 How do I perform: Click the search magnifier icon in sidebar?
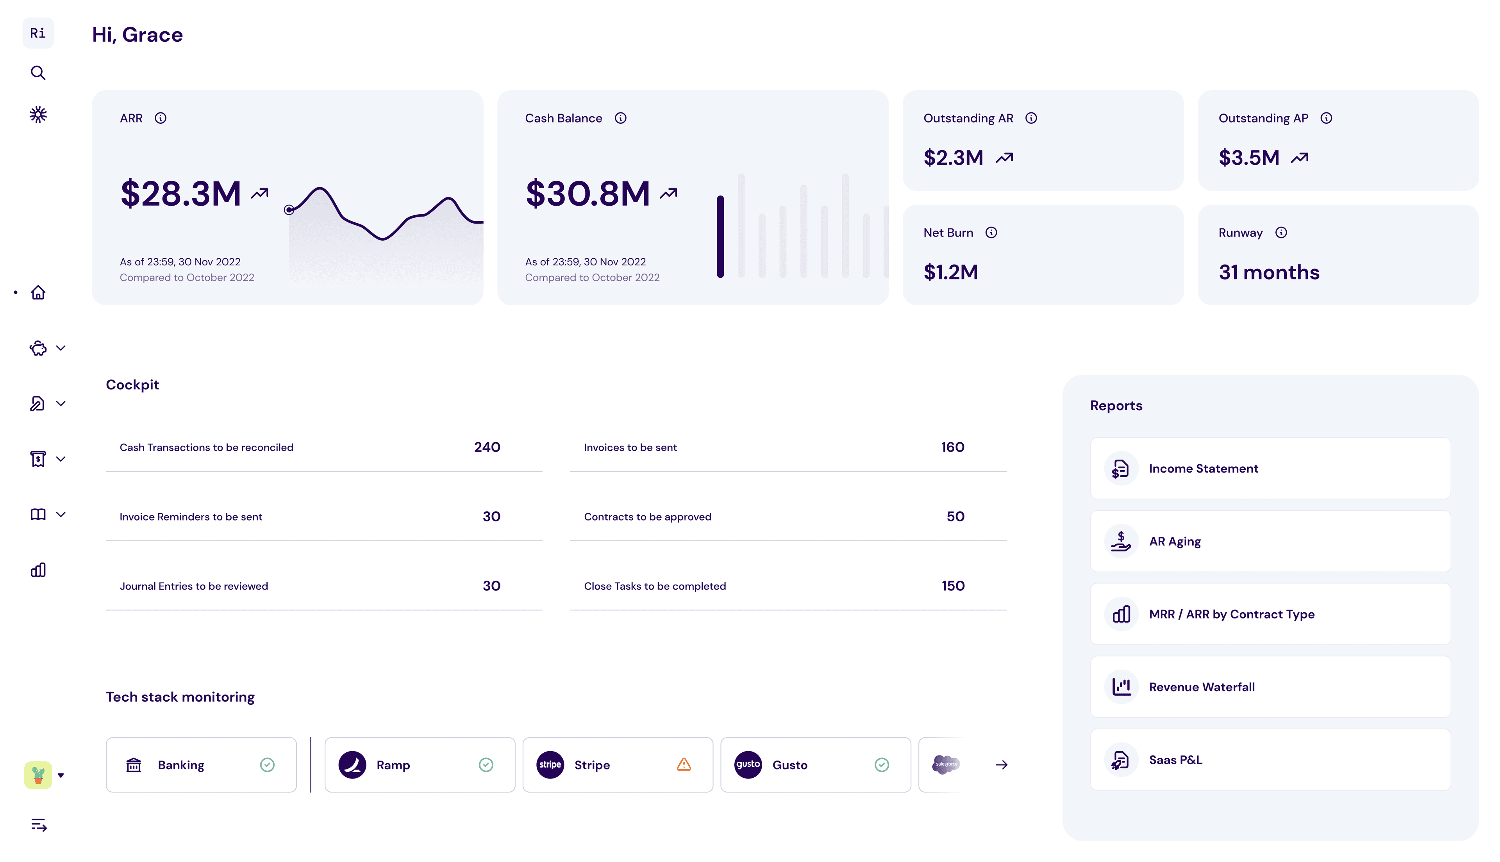coord(38,73)
